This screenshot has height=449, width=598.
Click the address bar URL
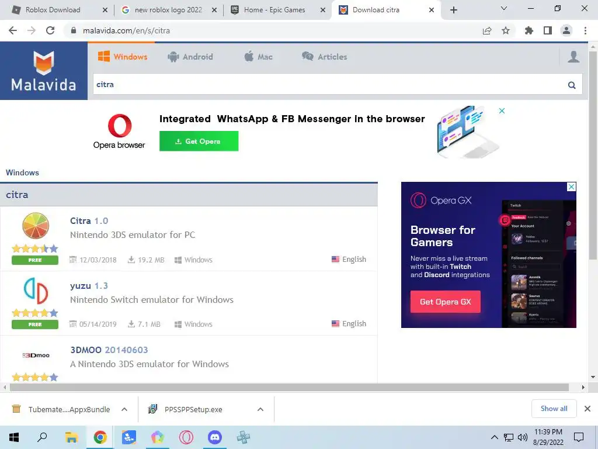[x=126, y=30]
